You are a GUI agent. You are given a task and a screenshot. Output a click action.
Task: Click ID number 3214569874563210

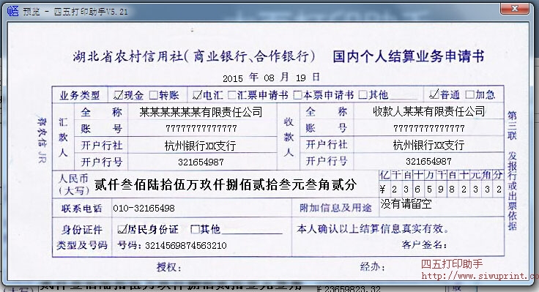pos(185,246)
